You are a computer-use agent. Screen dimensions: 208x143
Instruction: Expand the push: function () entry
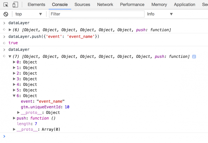pos(14,118)
